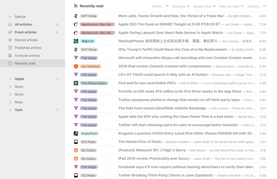This screenshot has height=179, width=277.
Task: Click Verge icon on Skype recording row
Action: [76, 58]
